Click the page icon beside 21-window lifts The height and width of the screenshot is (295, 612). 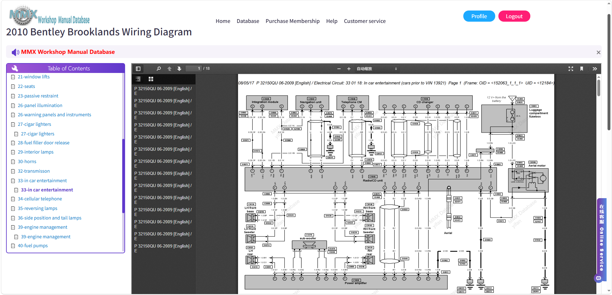13,77
